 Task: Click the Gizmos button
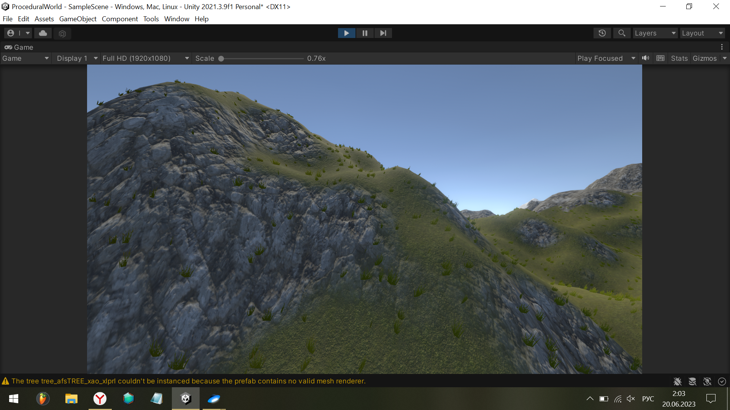705,58
